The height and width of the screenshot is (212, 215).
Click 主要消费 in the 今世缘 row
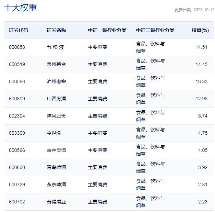pyautogui.click(x=97, y=133)
